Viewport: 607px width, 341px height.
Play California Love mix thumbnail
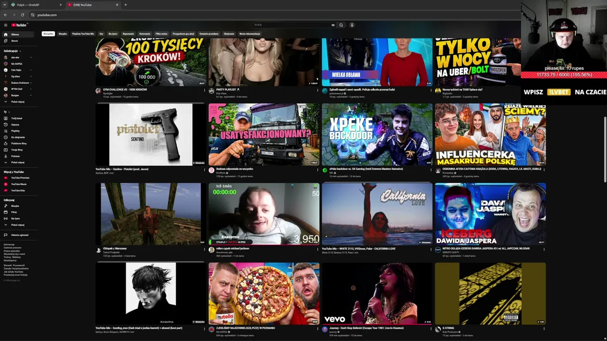tap(377, 214)
